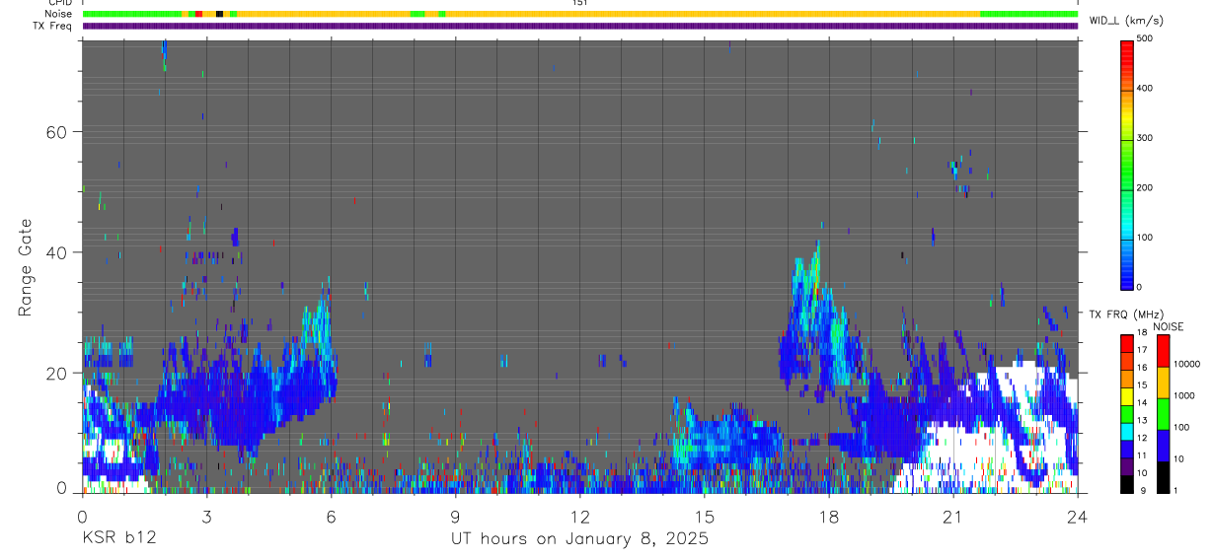Screen dimensions: 1212x559
Task: Click the 21 UT hour tick label
Action: pos(952,517)
